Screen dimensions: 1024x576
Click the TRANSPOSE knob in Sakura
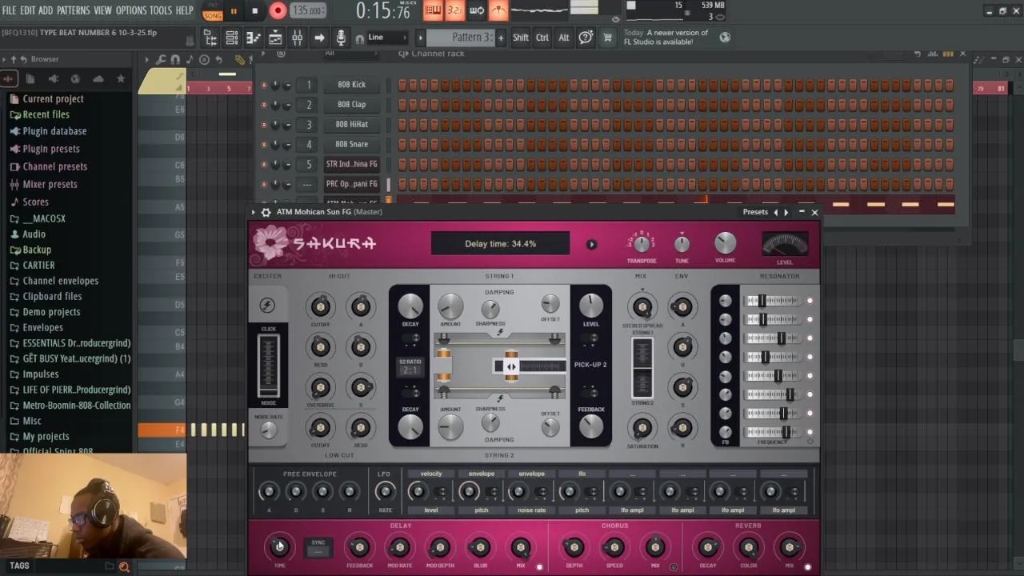pos(642,243)
